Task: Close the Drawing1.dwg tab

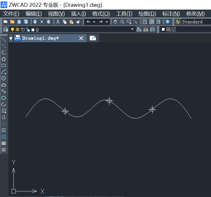Action: tap(81, 38)
